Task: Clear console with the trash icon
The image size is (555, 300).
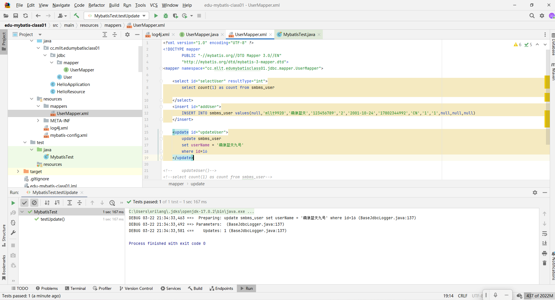Action: [x=545, y=263]
